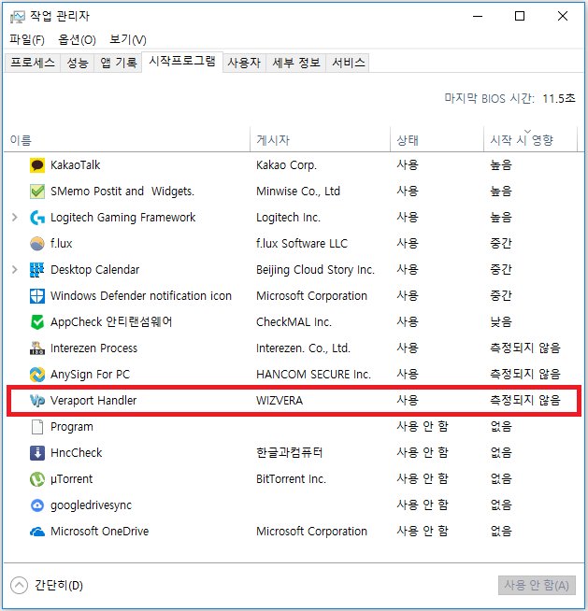Click the KakaoTalk app icon
This screenshot has width=588, height=611.
point(37,165)
